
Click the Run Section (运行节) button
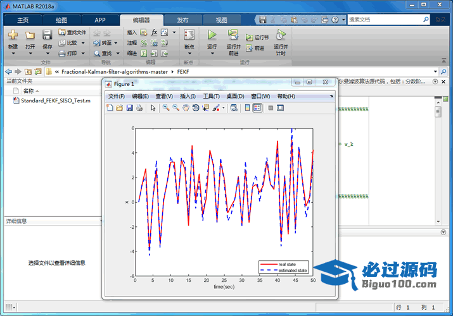[x=257, y=37]
